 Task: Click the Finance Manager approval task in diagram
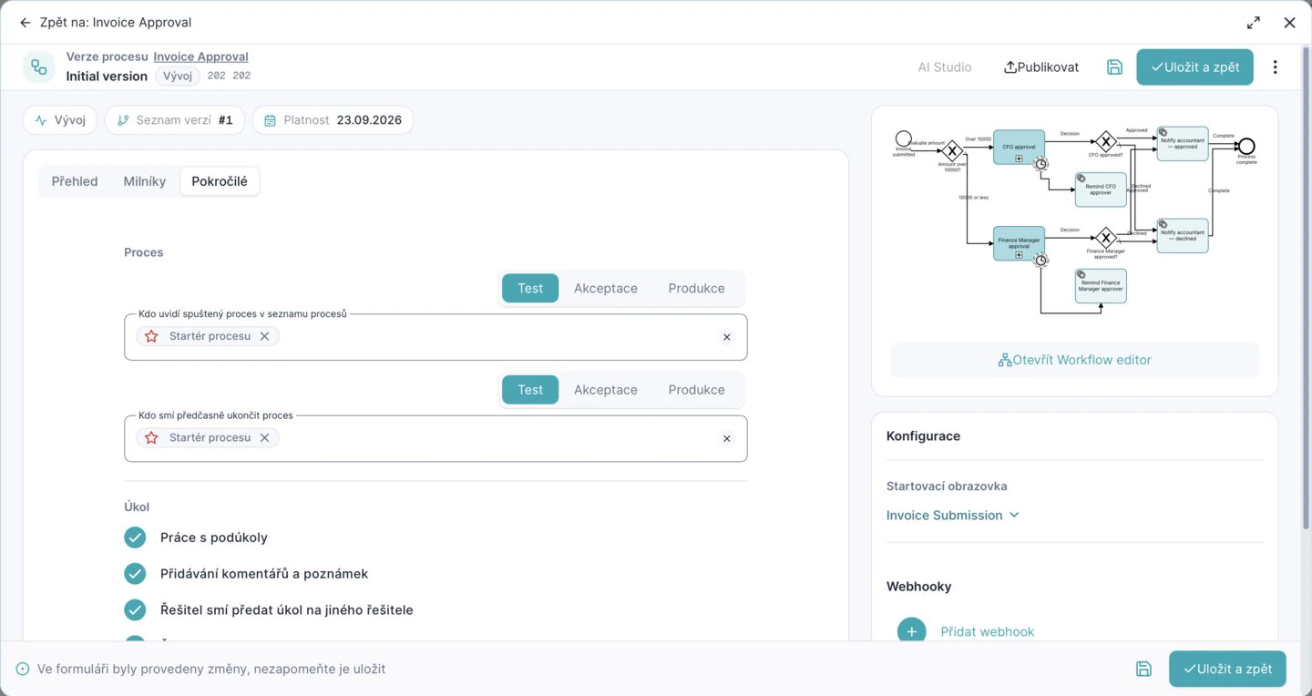pos(1019,243)
